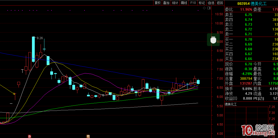Toggle the side panel layout icon
The width and height of the screenshot is (278, 138).
(209, 8)
